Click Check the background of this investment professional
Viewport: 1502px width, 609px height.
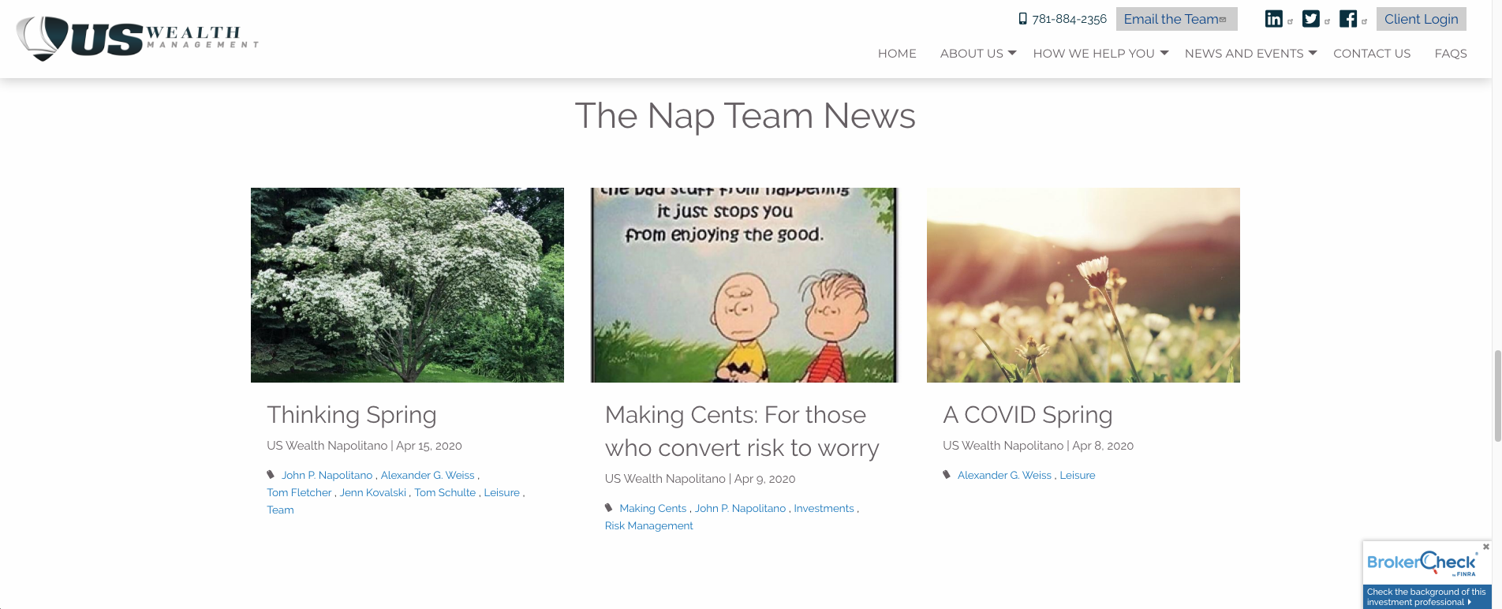point(1426,596)
